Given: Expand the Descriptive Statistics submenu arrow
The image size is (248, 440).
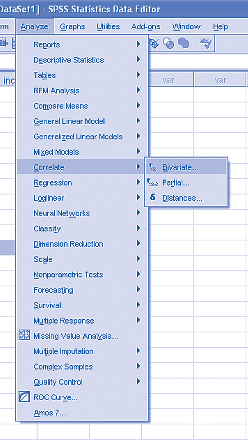Looking at the screenshot, I should click(x=138, y=60).
